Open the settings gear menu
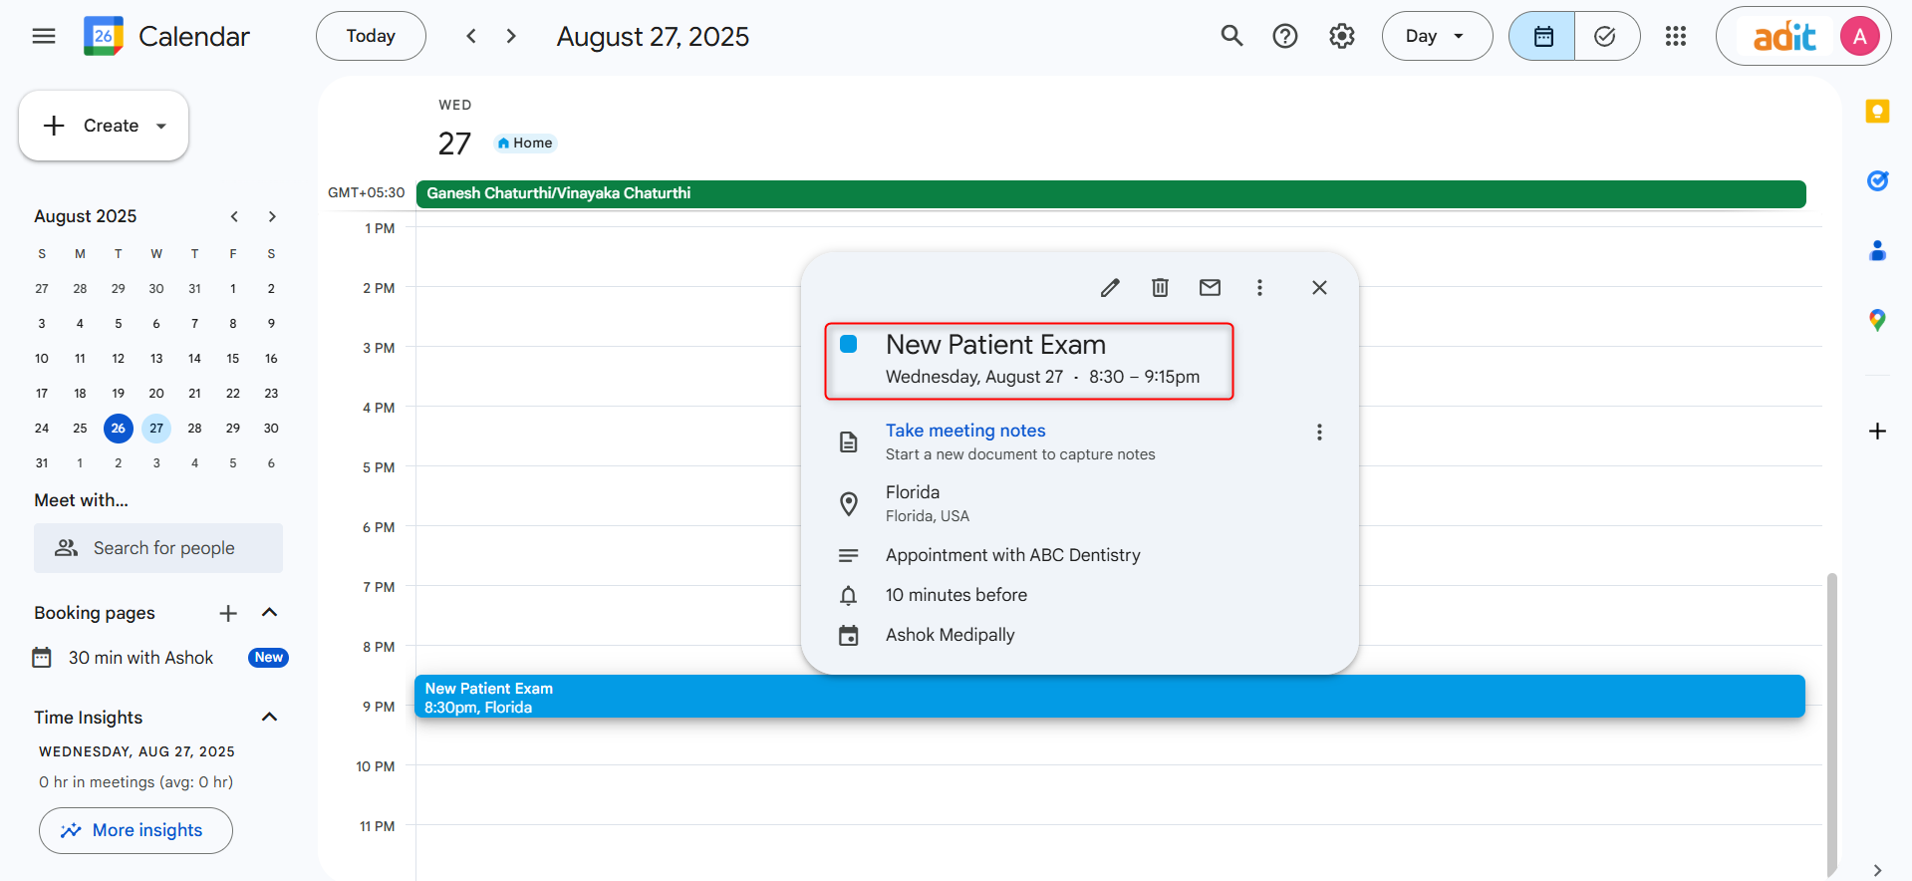The image size is (1912, 881). coord(1341,37)
